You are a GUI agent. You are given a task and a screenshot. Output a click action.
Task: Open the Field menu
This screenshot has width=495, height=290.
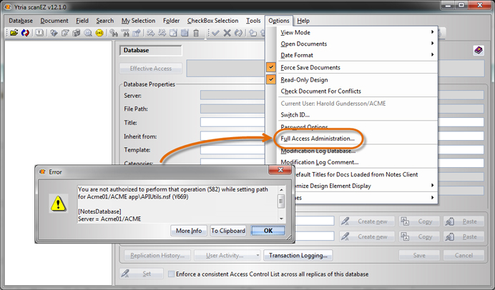(82, 21)
